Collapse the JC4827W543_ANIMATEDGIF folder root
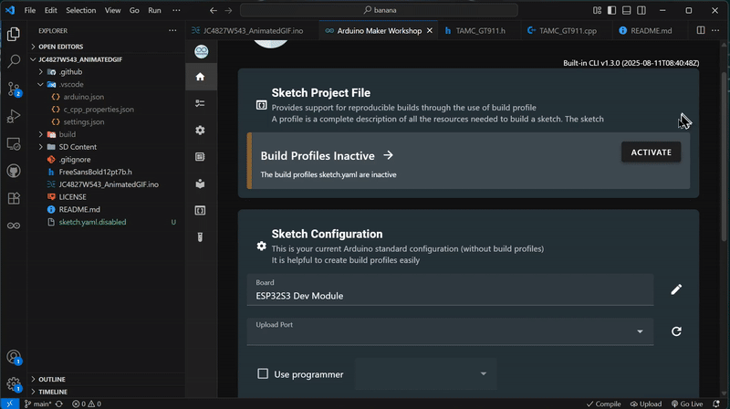 [80, 59]
